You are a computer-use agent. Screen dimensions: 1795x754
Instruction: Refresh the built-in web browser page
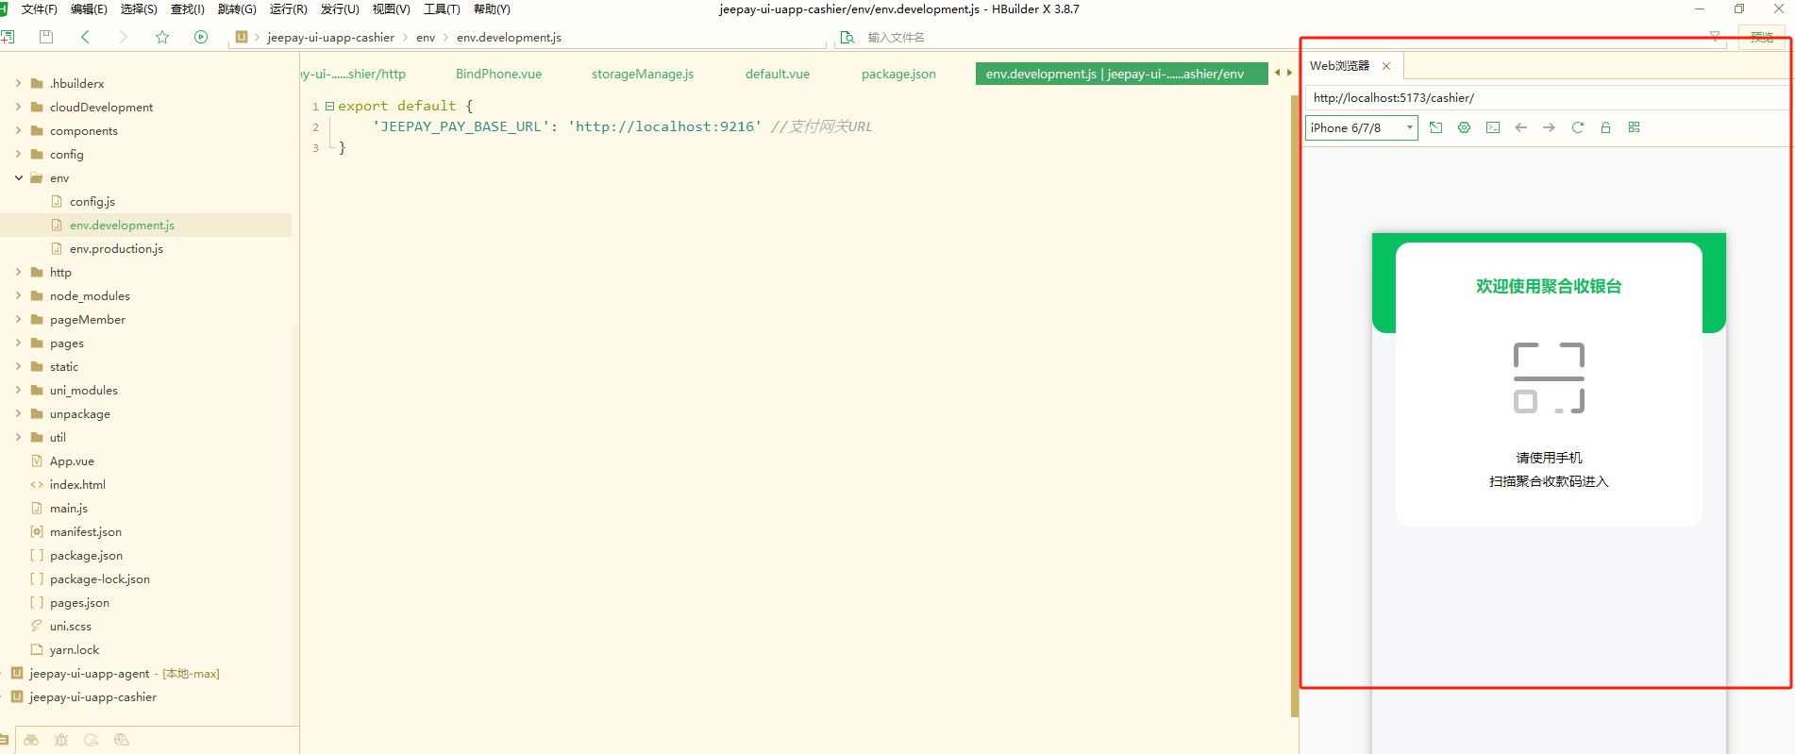tap(1577, 127)
